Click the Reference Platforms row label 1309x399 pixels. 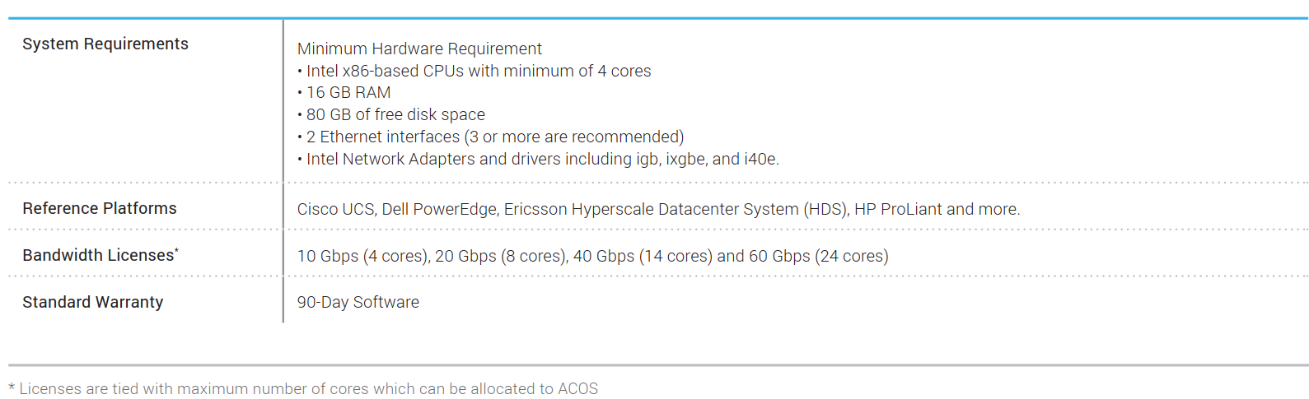tap(100, 209)
